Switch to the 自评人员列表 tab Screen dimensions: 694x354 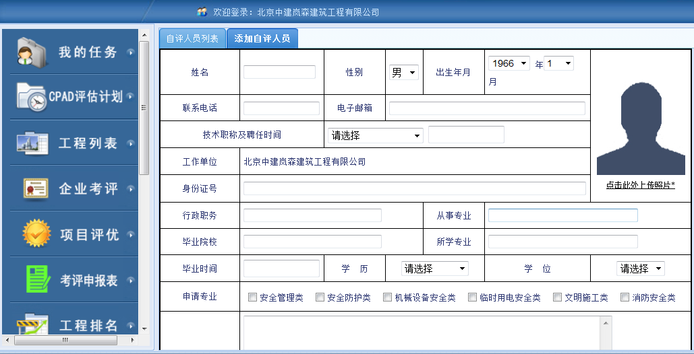click(x=192, y=38)
